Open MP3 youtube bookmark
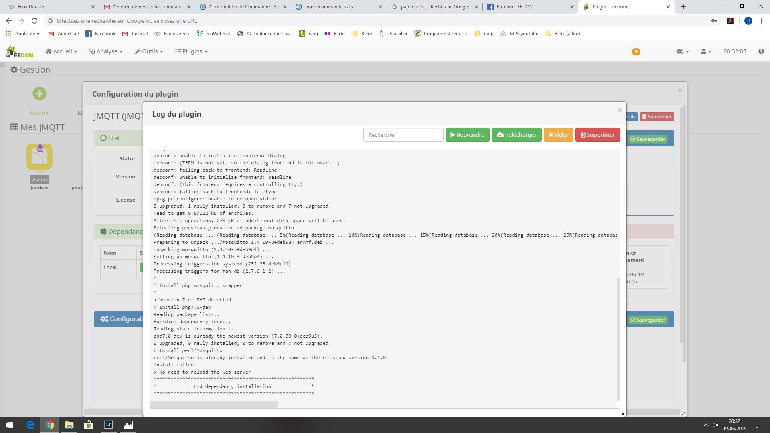The height and width of the screenshot is (433, 770). pos(519,34)
